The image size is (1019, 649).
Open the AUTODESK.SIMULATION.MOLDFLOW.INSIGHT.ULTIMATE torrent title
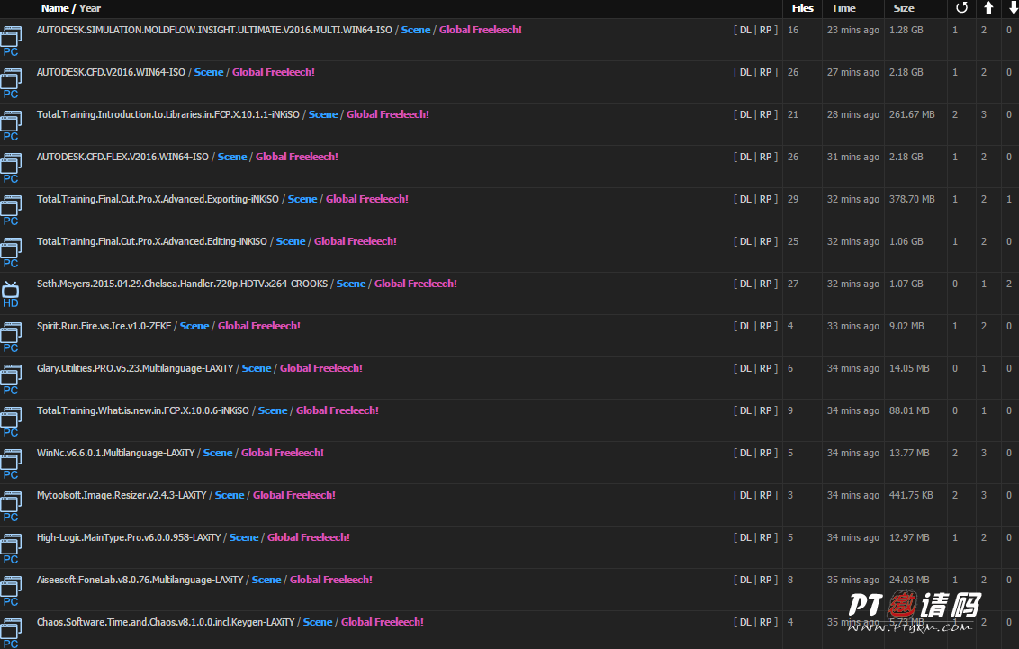pos(214,30)
